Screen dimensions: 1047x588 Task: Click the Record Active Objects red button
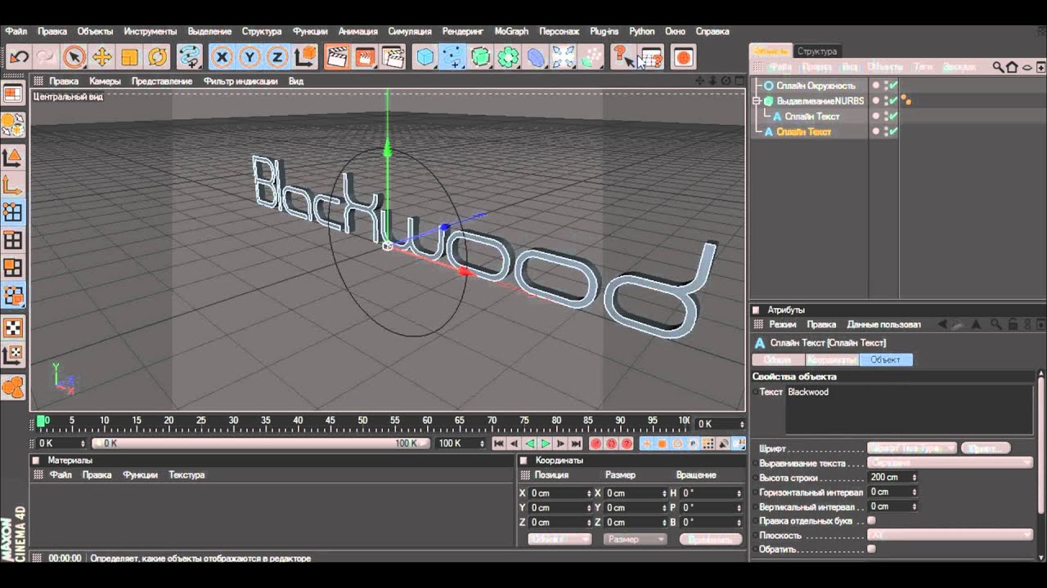[595, 443]
